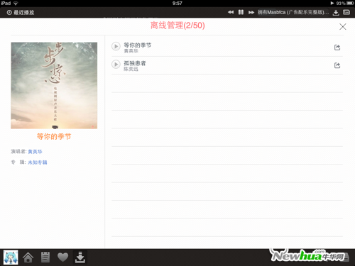Screen dimensions: 355x266
Task: Share the song 等你的季节
Action: [x=337, y=48]
